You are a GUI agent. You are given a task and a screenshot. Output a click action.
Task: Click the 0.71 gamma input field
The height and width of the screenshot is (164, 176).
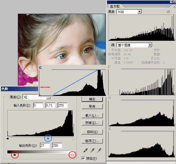[50, 105]
